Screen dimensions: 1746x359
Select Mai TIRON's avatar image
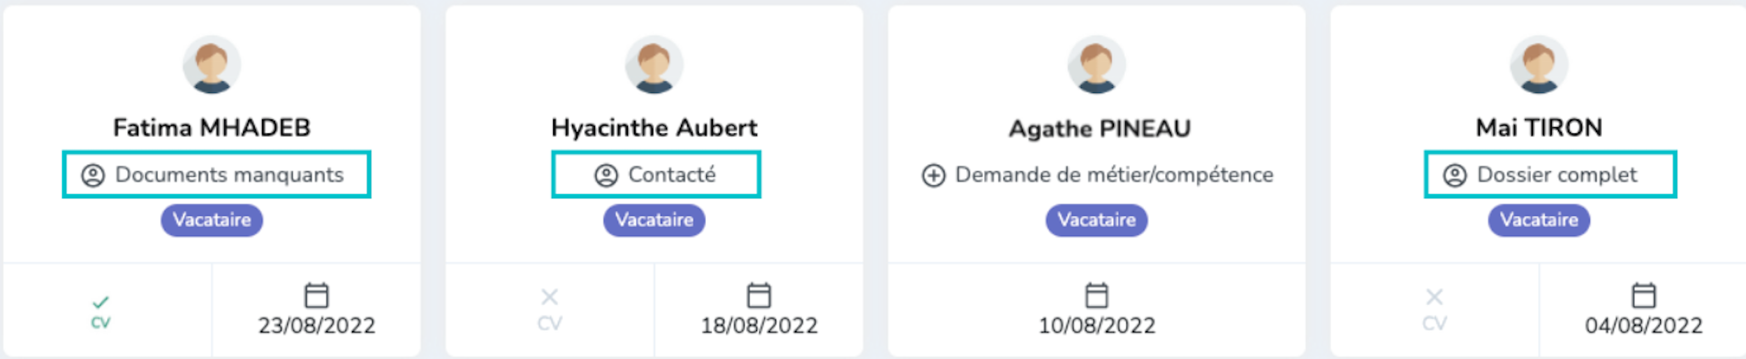1539,65
